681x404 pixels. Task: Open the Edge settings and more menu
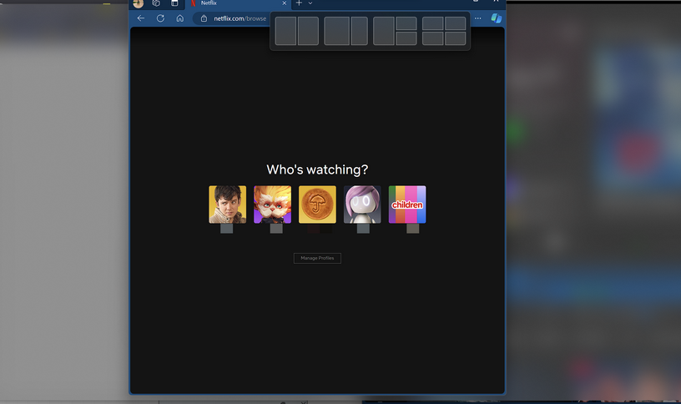click(x=477, y=18)
